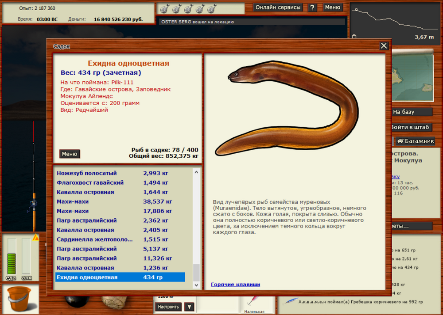Open the Меню inside the Садок window
The image size is (443, 315).
click(x=69, y=154)
